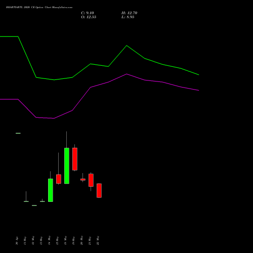The image size is (253, 253).
Task: Click the red 15 May candle
Action: coord(59,179)
